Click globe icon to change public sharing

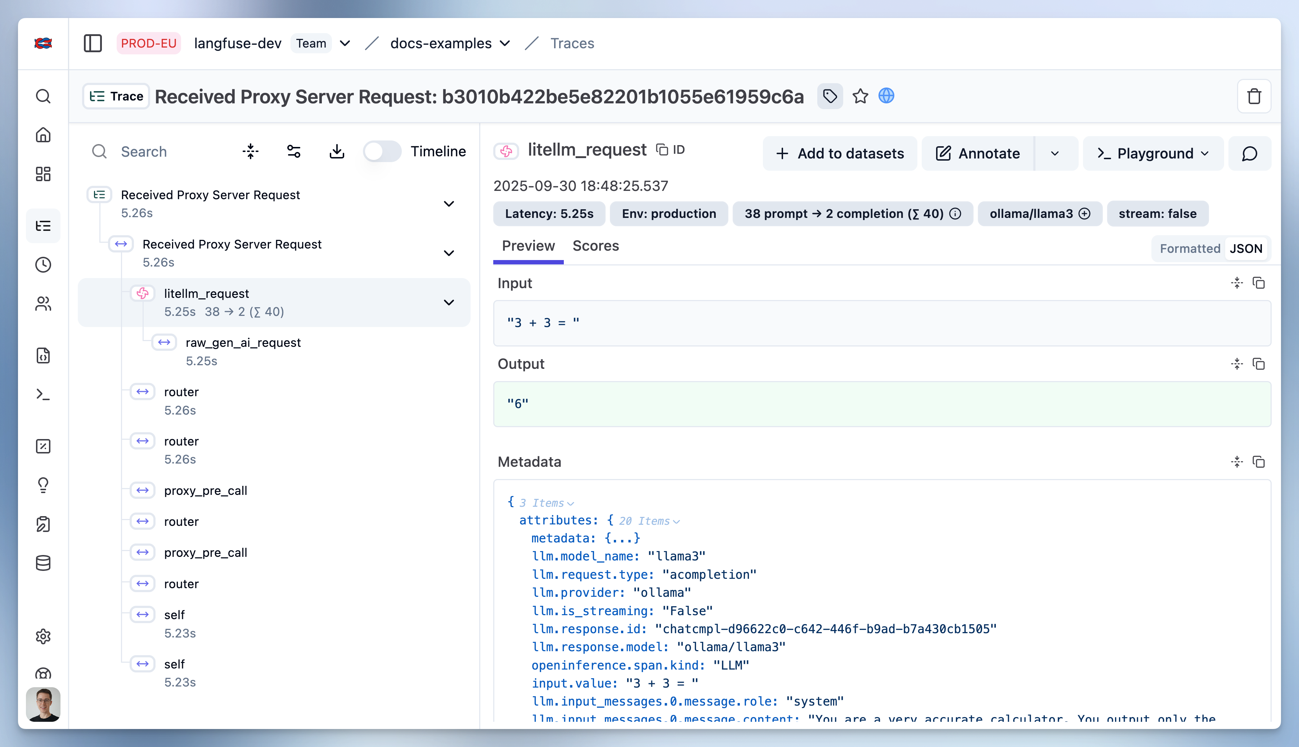(886, 96)
